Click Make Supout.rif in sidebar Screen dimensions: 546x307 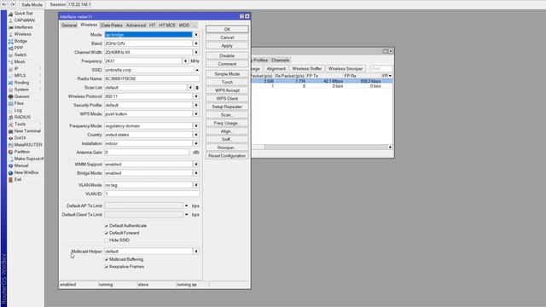28,159
